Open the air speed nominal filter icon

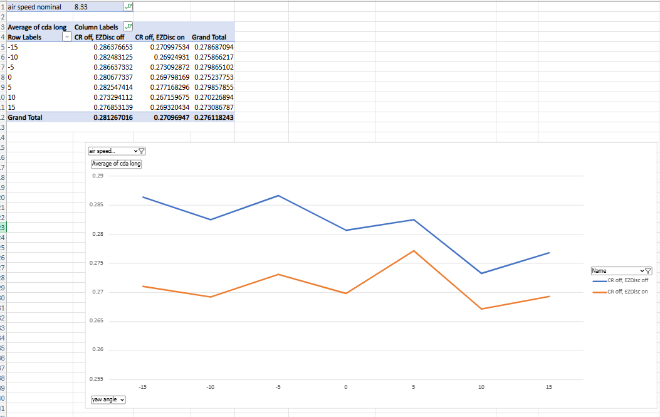[x=128, y=7]
